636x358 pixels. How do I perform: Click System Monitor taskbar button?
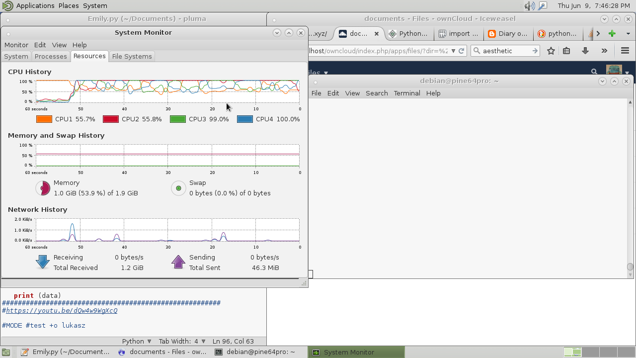(x=356, y=352)
